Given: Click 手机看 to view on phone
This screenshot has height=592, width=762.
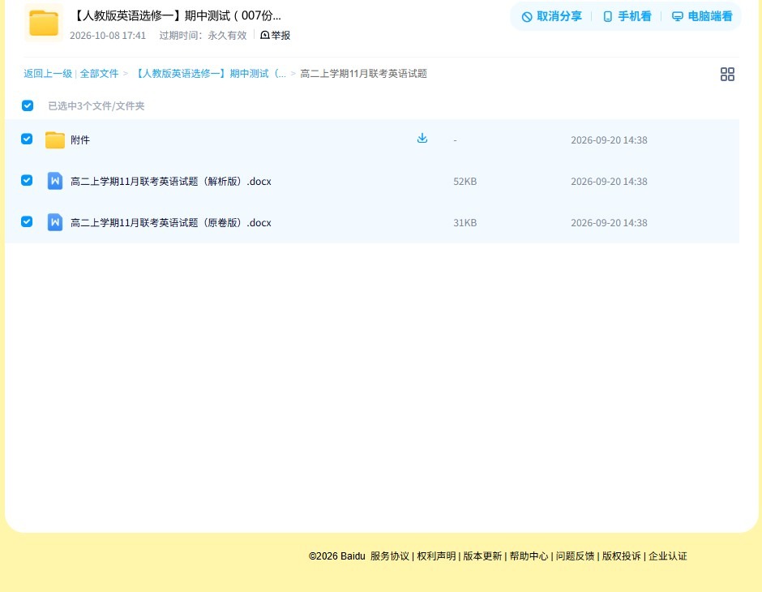Looking at the screenshot, I should (x=627, y=16).
